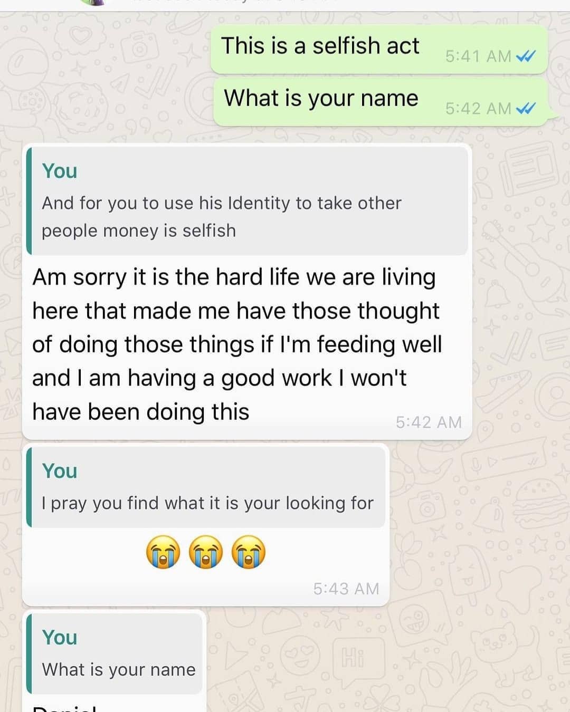This screenshot has width=570, height=712.
Task: Tap the 5:43 AM timestamp on emoji message
Action: (x=346, y=589)
